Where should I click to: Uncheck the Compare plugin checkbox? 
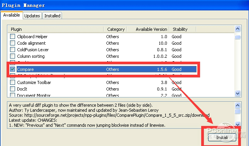tap(13, 69)
